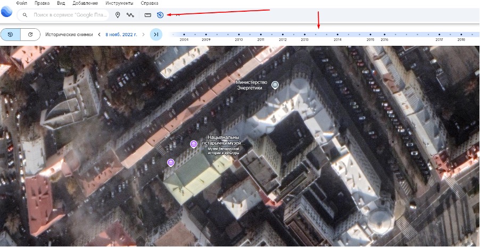This screenshot has height=247, width=480.
Task: Switch to timelapse mode segment
Action: [30, 35]
